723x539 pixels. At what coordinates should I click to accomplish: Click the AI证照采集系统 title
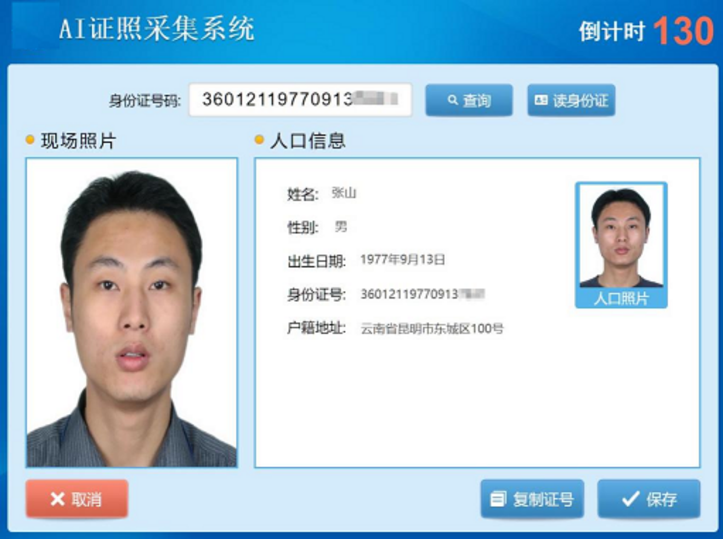(157, 29)
